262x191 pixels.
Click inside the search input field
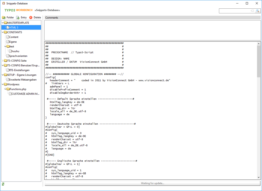(235, 11)
